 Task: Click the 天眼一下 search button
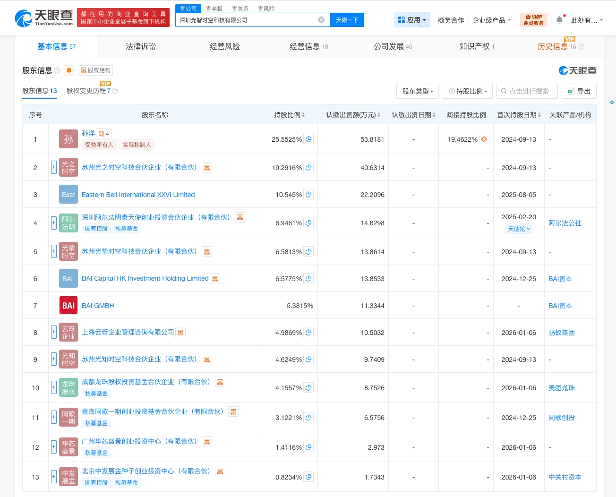[347, 20]
